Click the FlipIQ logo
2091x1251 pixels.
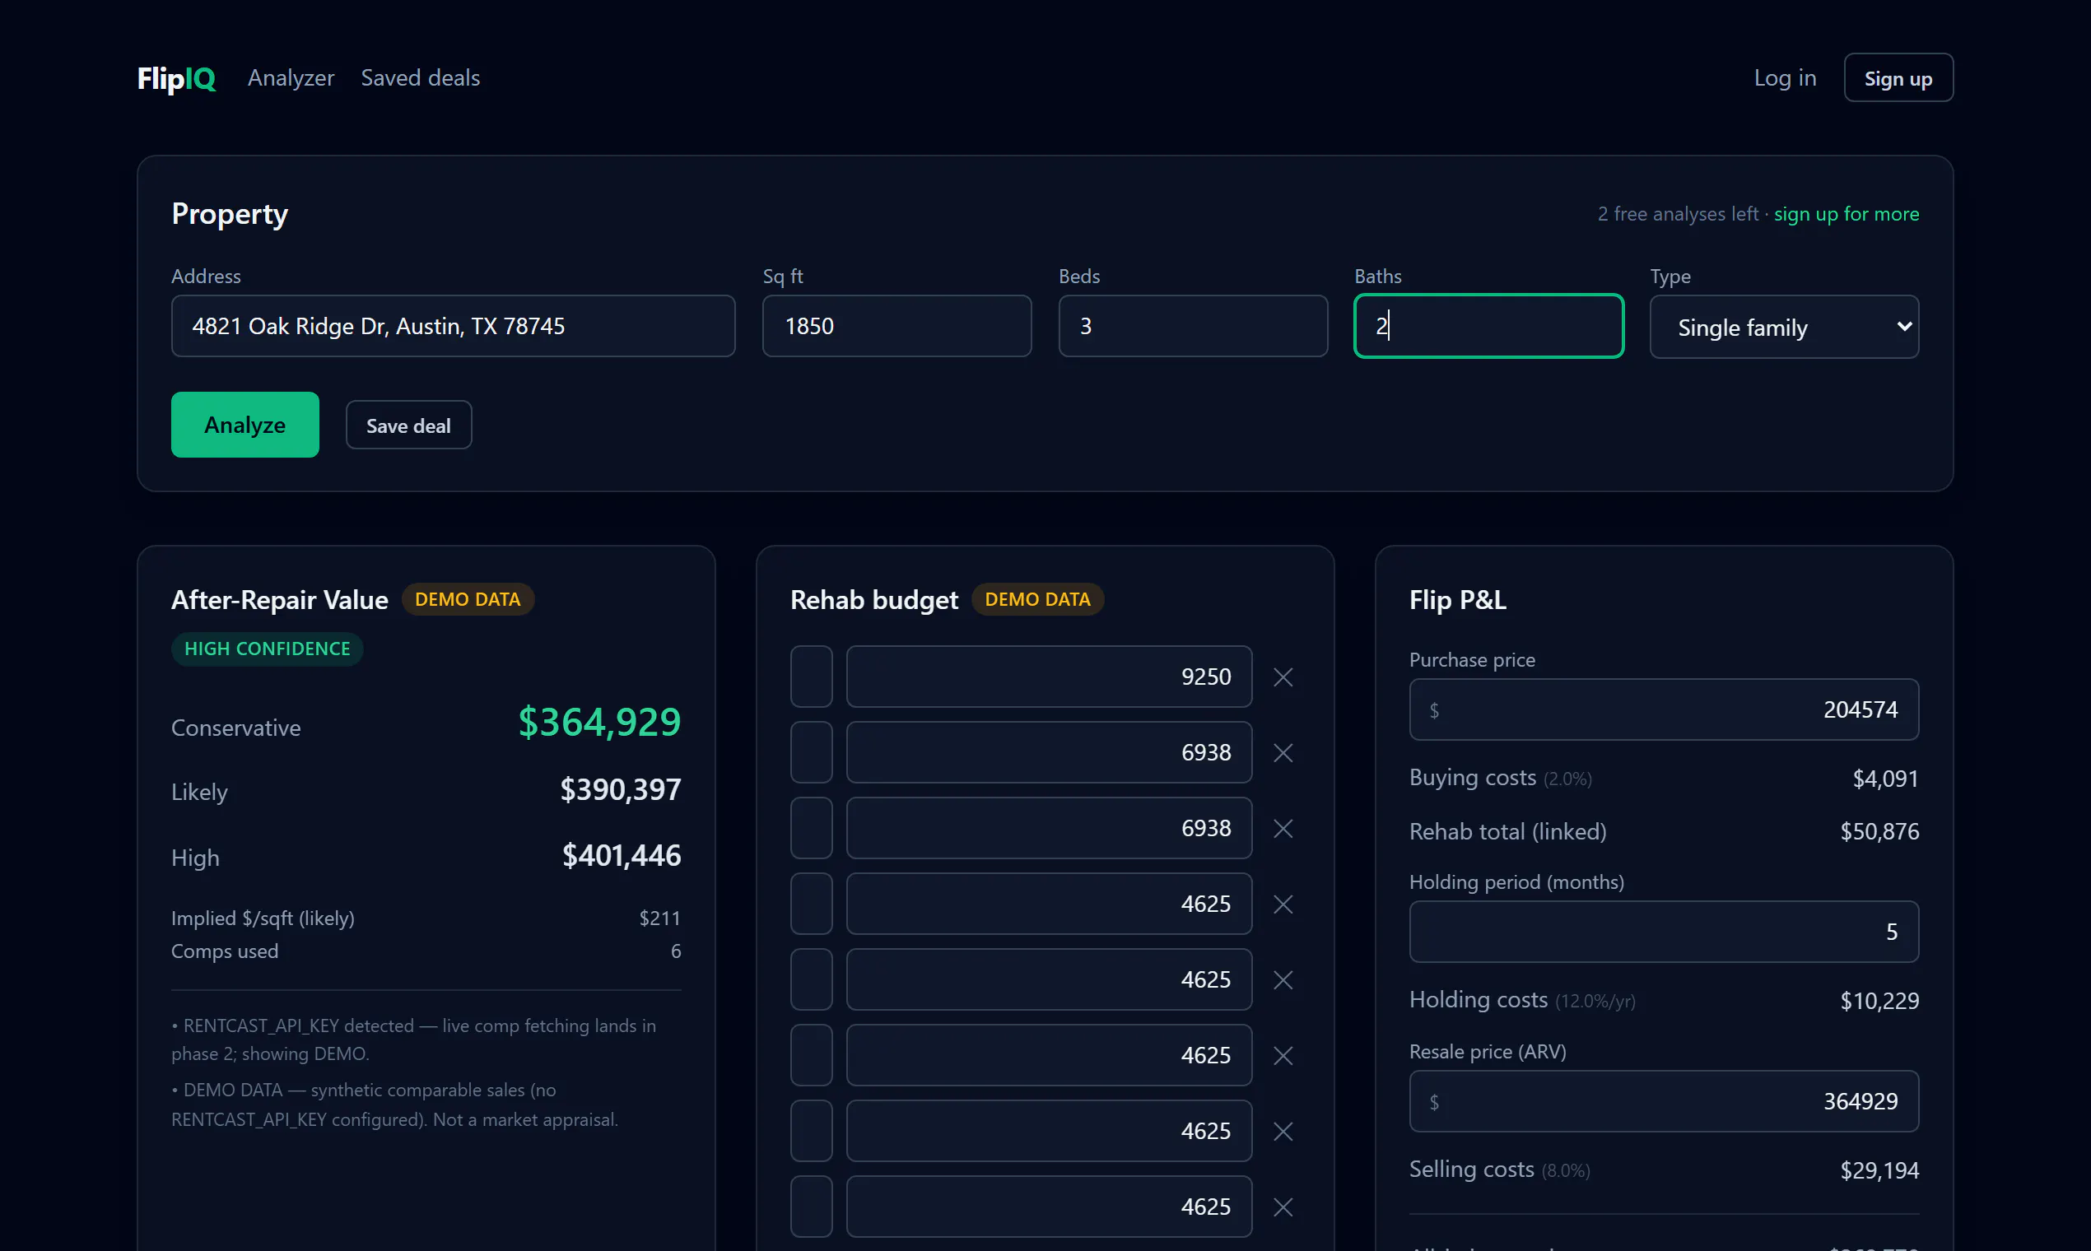click(176, 78)
